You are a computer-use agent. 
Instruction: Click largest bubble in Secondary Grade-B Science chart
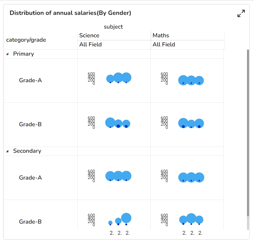(x=126, y=217)
